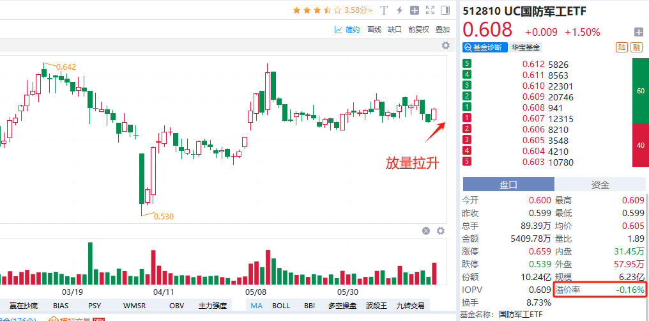Open volume panel settings gear
The image size is (649, 321).
(x=441, y=231)
